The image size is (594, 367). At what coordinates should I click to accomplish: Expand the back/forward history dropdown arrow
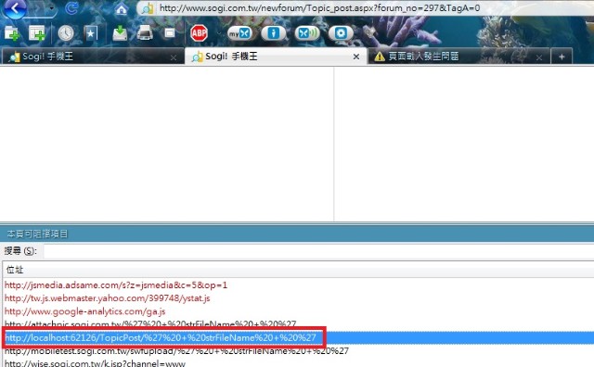pos(52,8)
